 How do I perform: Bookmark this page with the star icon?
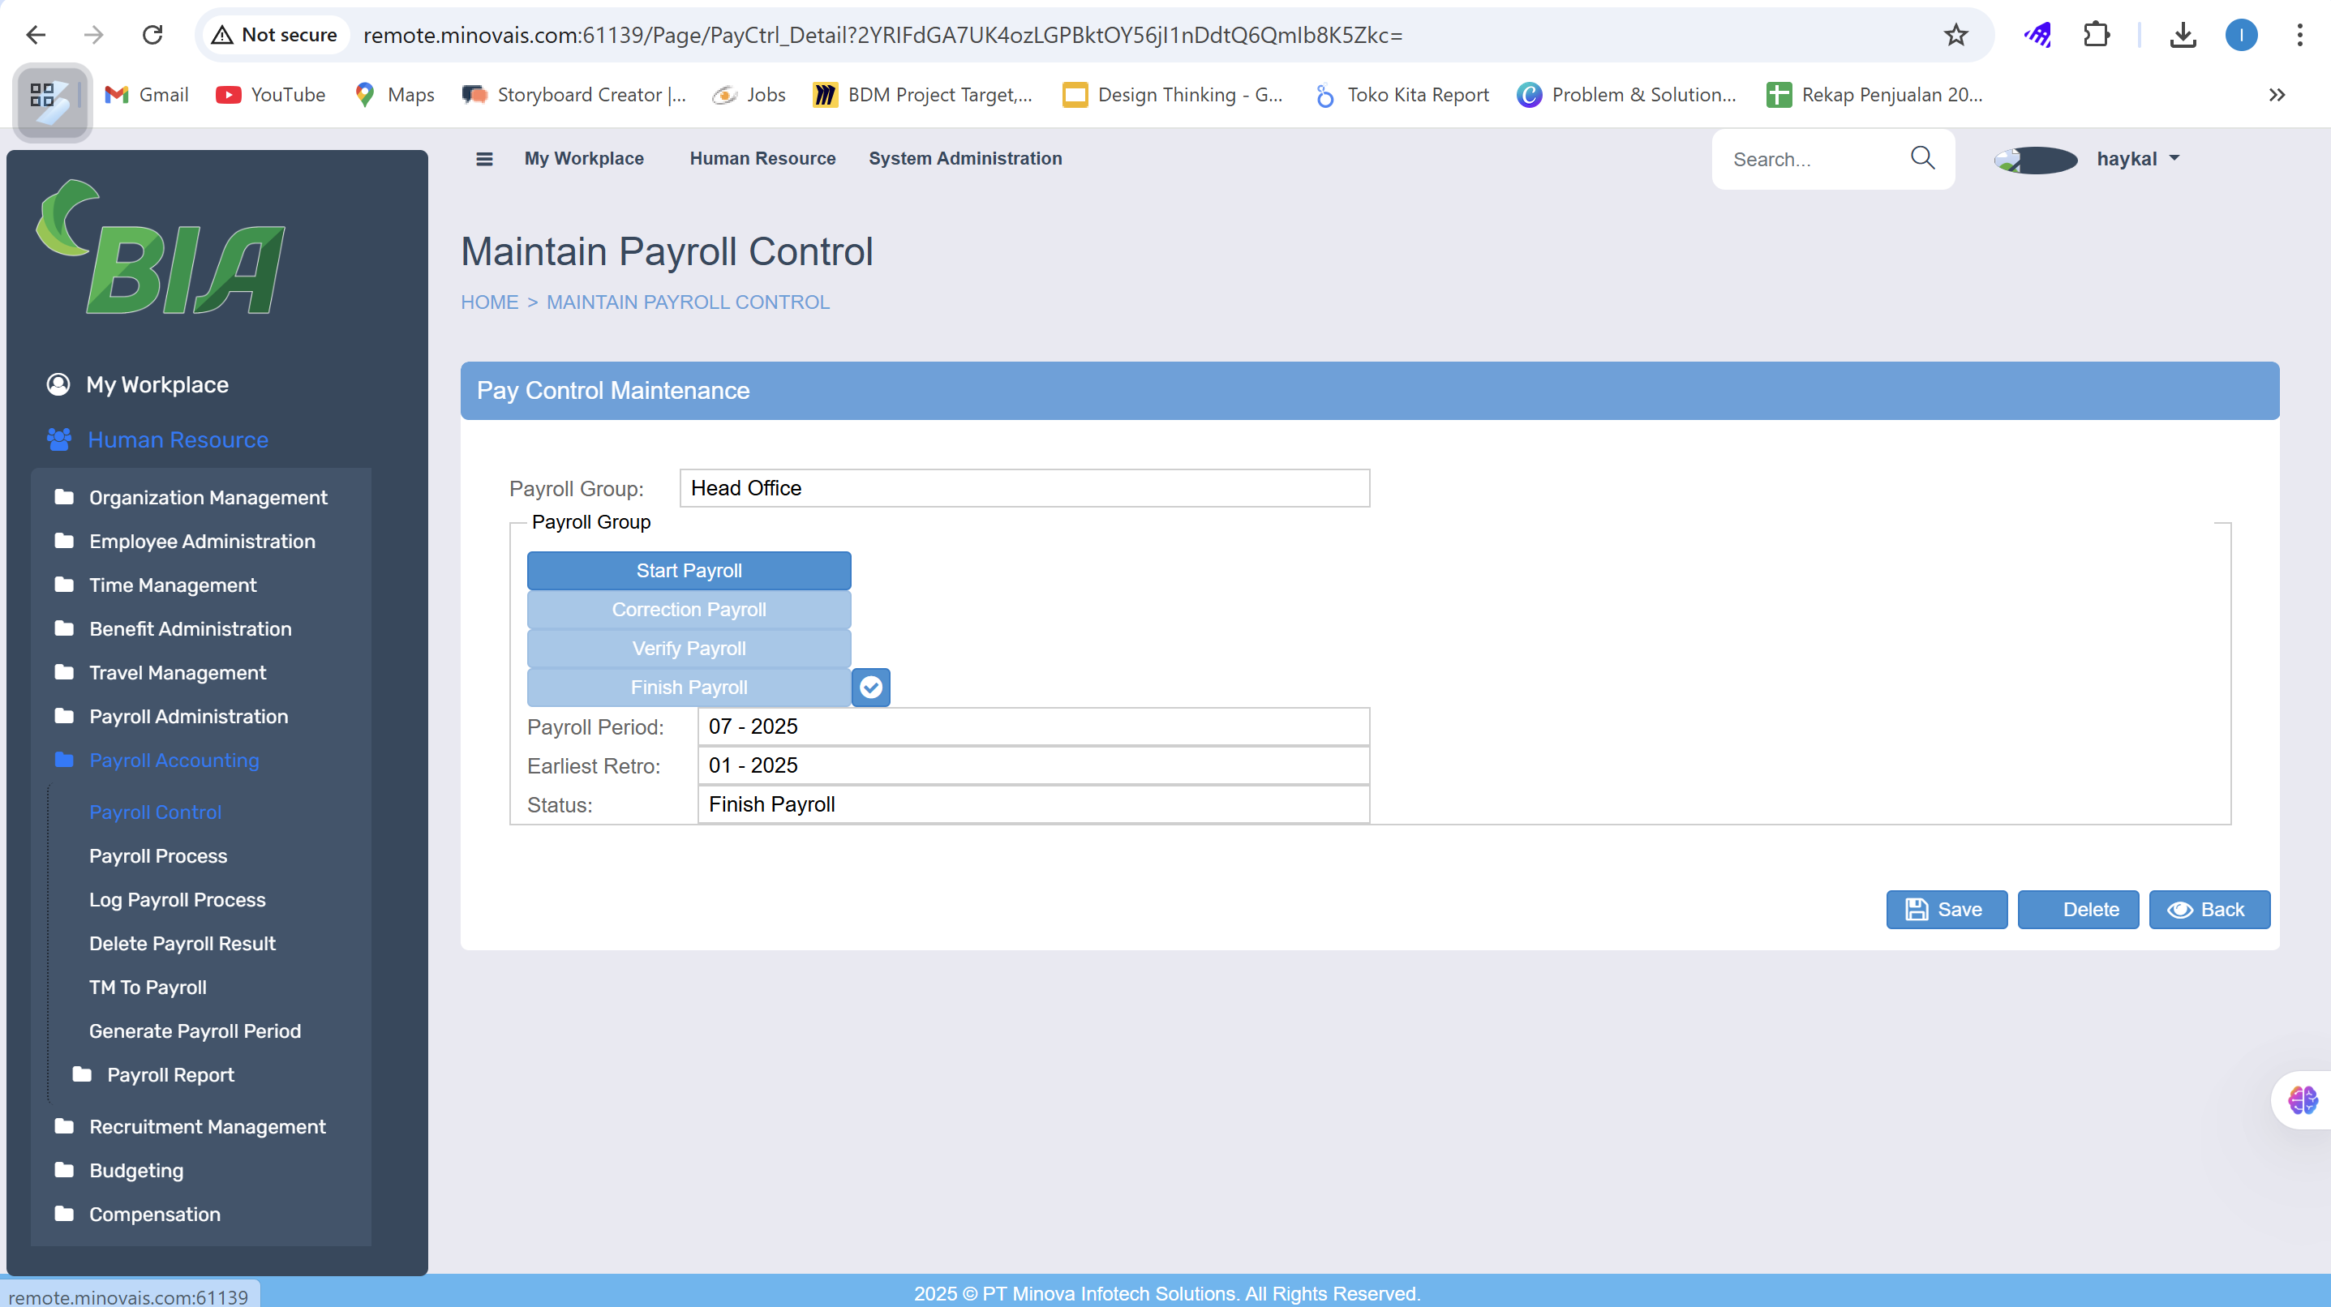1955,34
